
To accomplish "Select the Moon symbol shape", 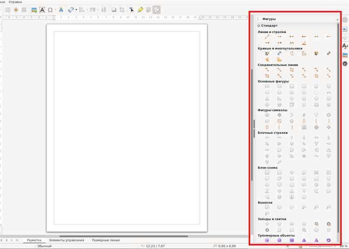I will [292, 115].
